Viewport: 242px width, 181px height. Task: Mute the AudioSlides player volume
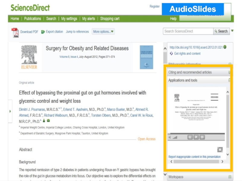[170, 137]
